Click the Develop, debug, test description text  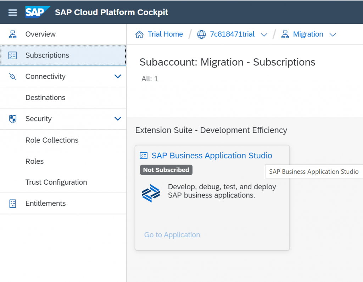[x=222, y=191]
